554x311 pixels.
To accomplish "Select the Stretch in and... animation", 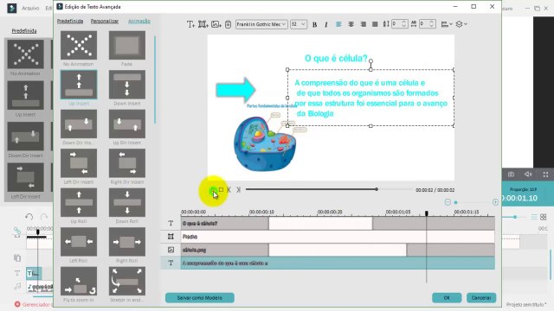I will tap(127, 281).
